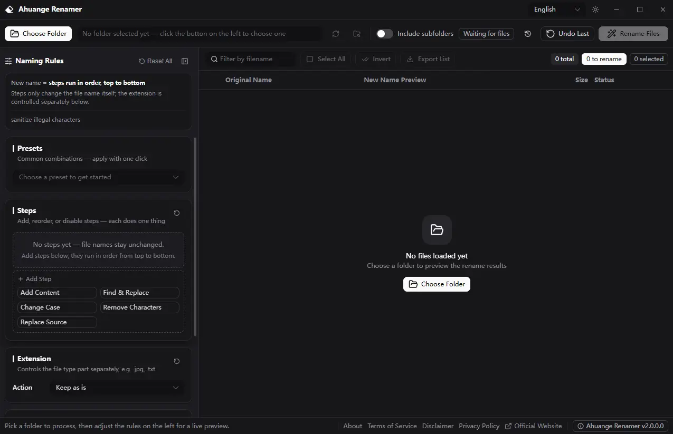Toggle the light/dark theme sun icon
Viewport: 673px width, 434px height.
595,9
